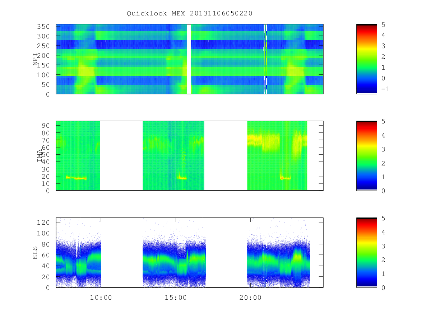Click the NPI spectrogram panel
Viewport: 431px width, 323px height.
(x=190, y=59)
